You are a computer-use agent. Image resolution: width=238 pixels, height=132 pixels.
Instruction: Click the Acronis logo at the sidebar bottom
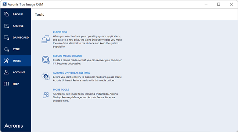pyautogui.click(x=14, y=126)
